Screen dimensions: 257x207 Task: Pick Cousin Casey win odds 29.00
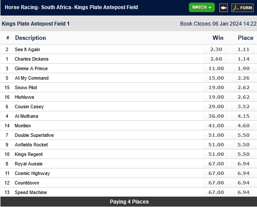point(216,107)
